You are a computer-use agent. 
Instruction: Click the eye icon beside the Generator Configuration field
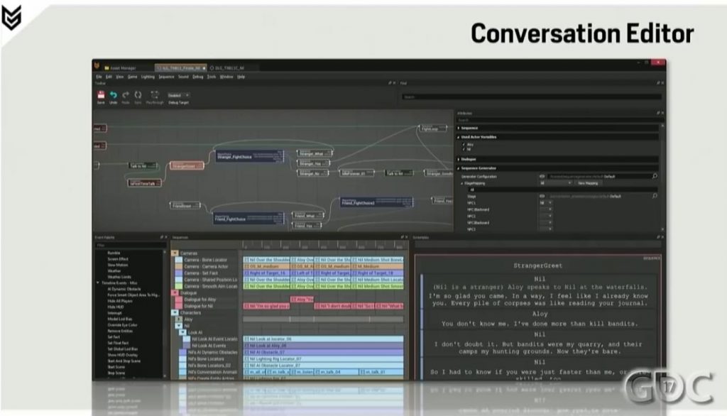click(542, 176)
